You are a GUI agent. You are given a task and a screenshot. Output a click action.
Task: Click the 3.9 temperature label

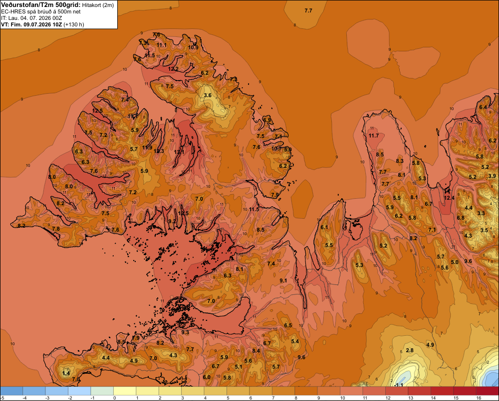[x=492, y=176]
